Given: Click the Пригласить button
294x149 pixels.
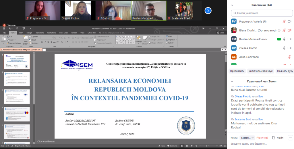Looking at the screenshot, I should pyautogui.click(x=237, y=71).
